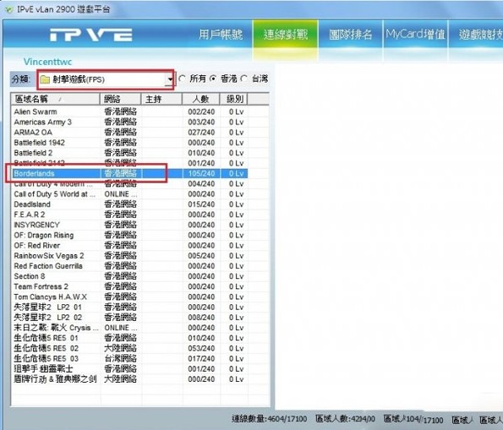This screenshot has height=430, width=503.
Task: Select the 所有 radio button
Action: click(183, 79)
